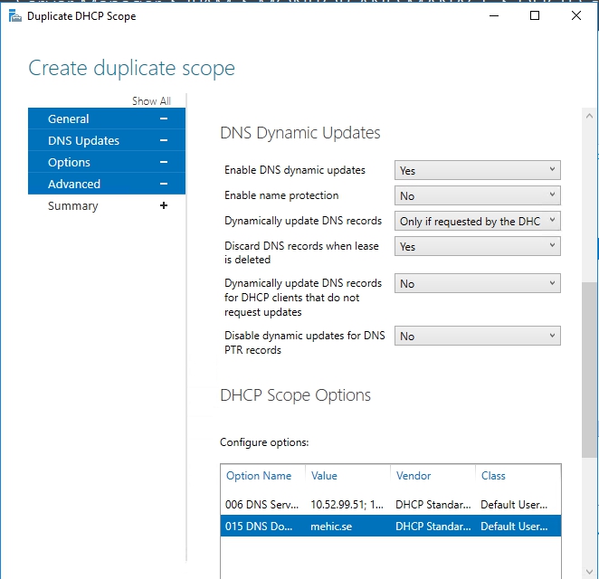The image size is (599, 579).
Task: Collapse the Advanced section minus icon
Action: click(x=164, y=184)
